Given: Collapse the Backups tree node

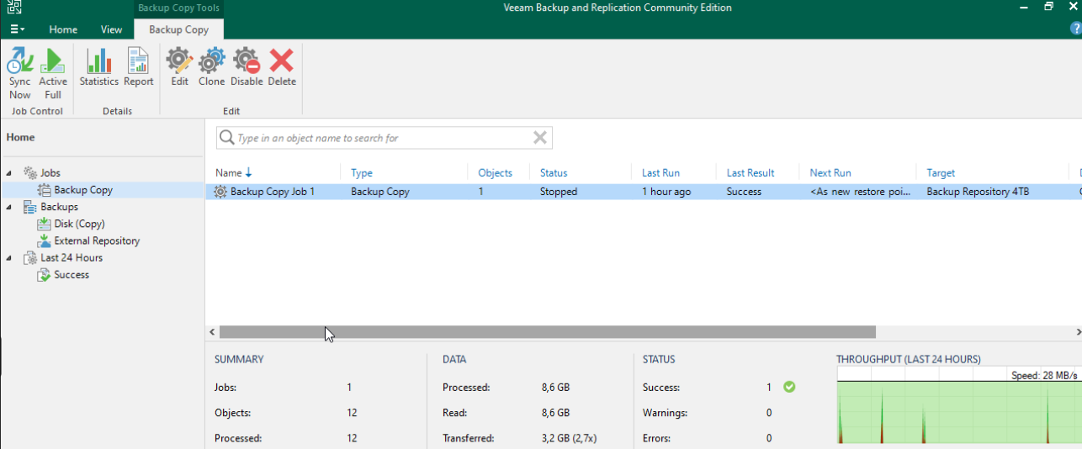Looking at the screenshot, I should [9, 207].
